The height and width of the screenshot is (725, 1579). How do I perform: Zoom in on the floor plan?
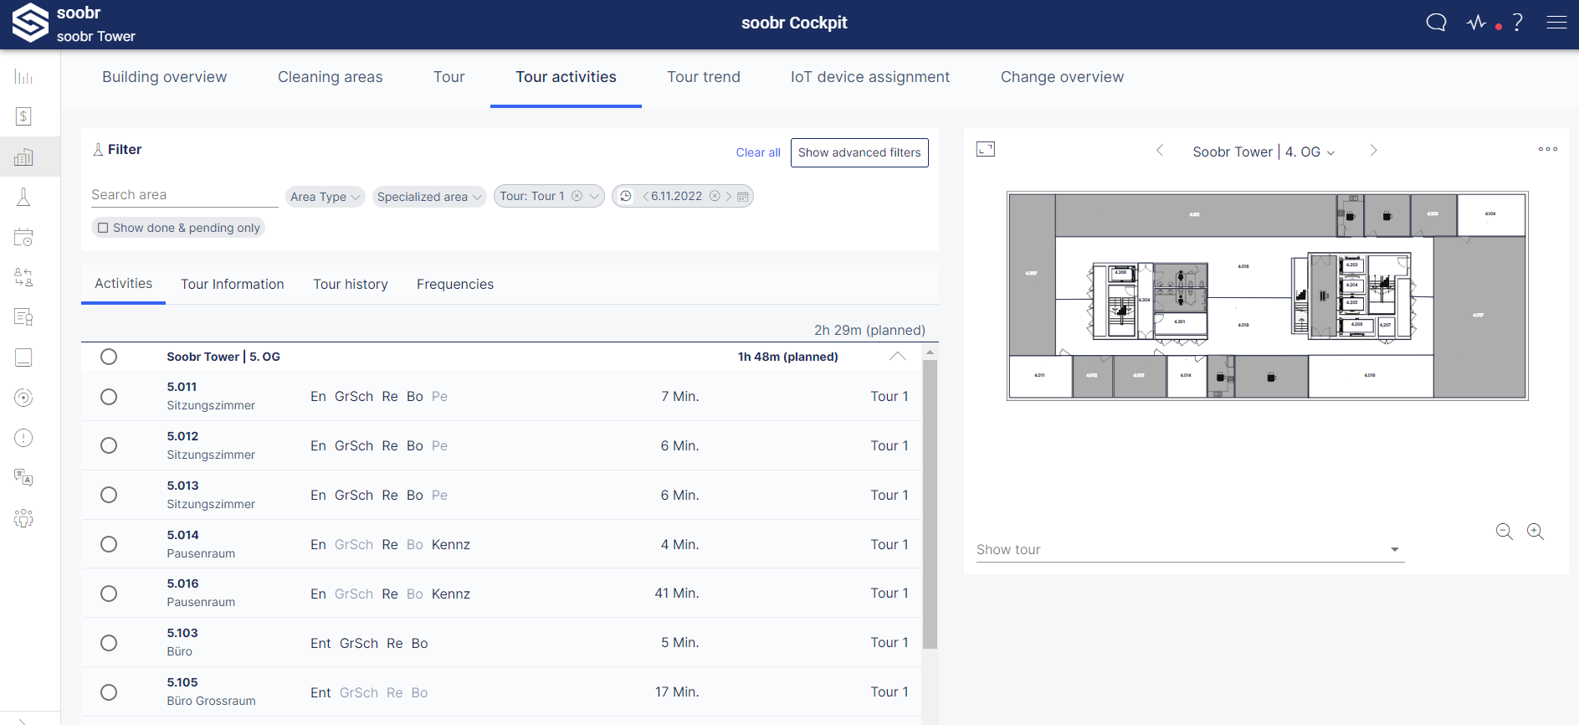(x=1535, y=532)
